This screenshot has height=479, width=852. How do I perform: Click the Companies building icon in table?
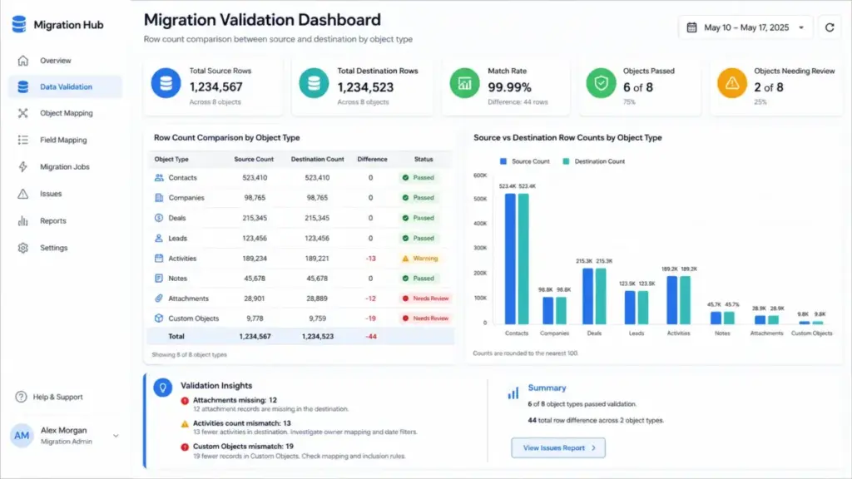pyautogui.click(x=159, y=198)
